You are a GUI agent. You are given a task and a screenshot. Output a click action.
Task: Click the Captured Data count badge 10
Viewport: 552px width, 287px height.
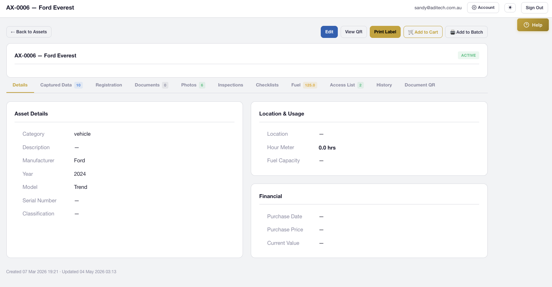[x=79, y=85]
